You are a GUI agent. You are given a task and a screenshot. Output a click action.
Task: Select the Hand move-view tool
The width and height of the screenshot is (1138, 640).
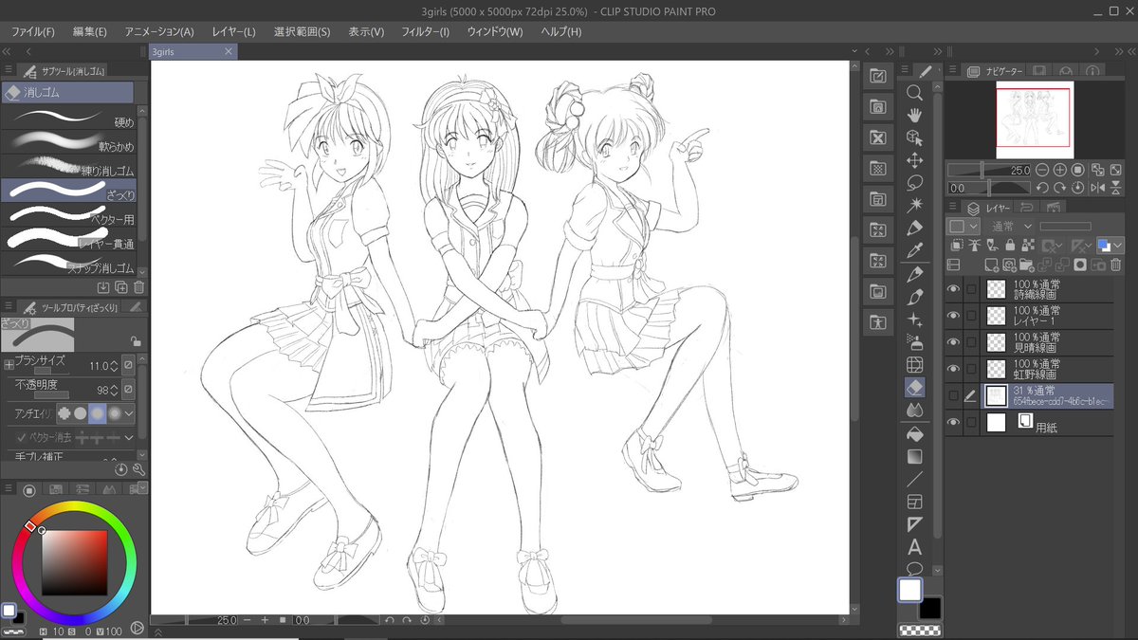(x=915, y=115)
